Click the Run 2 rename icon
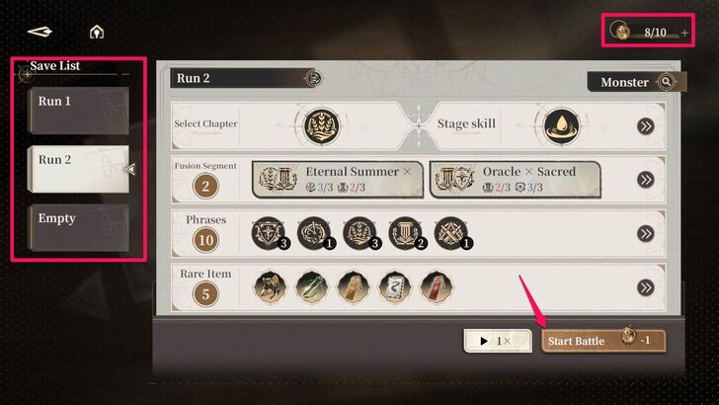Viewport: 719px width, 405px height. (x=314, y=78)
